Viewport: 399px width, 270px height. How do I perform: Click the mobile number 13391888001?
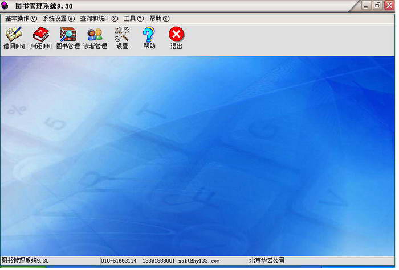click(x=158, y=261)
